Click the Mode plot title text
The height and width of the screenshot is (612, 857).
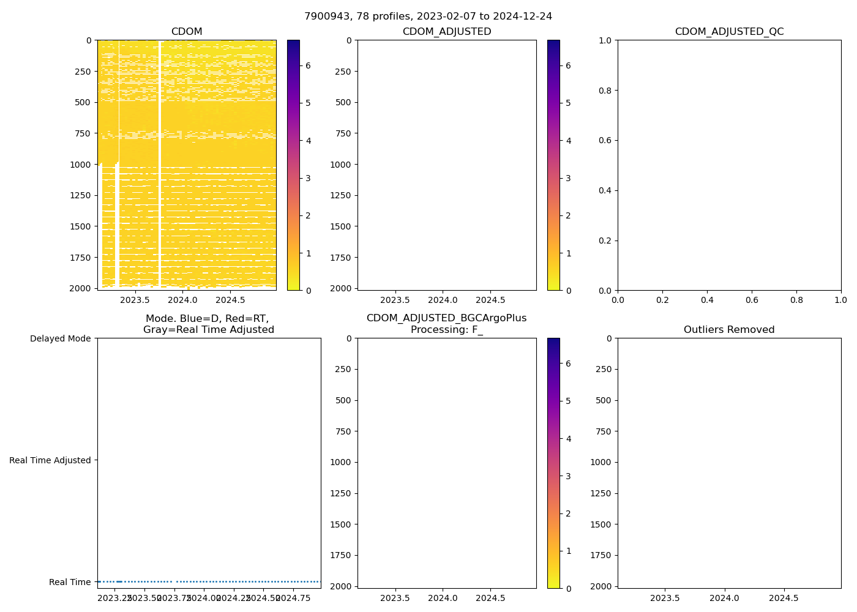pos(208,324)
